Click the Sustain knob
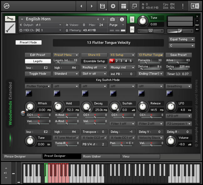 pos(114,107)
